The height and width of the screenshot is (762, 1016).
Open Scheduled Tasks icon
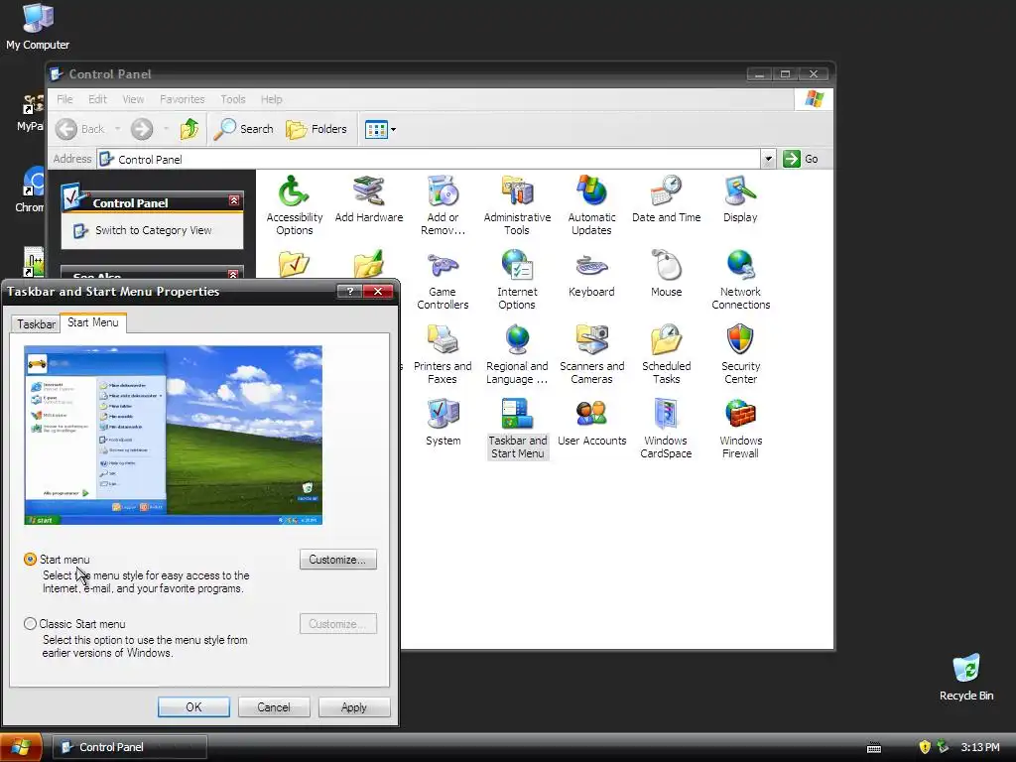pos(666,354)
